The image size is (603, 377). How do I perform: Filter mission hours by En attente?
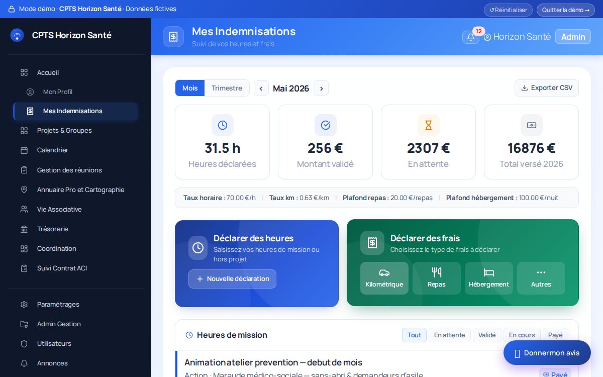coord(449,335)
